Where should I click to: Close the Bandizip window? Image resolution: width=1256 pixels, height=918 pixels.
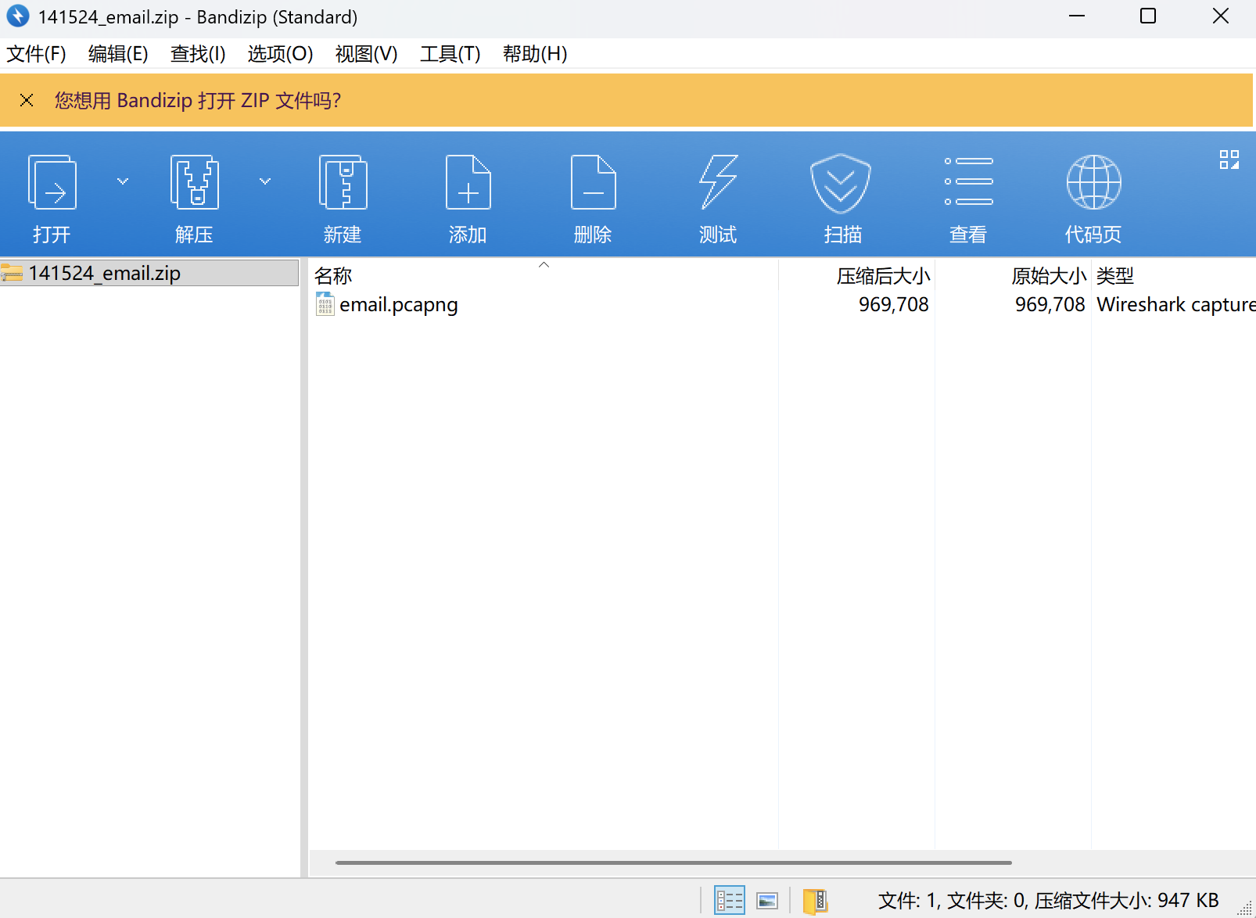(1220, 16)
